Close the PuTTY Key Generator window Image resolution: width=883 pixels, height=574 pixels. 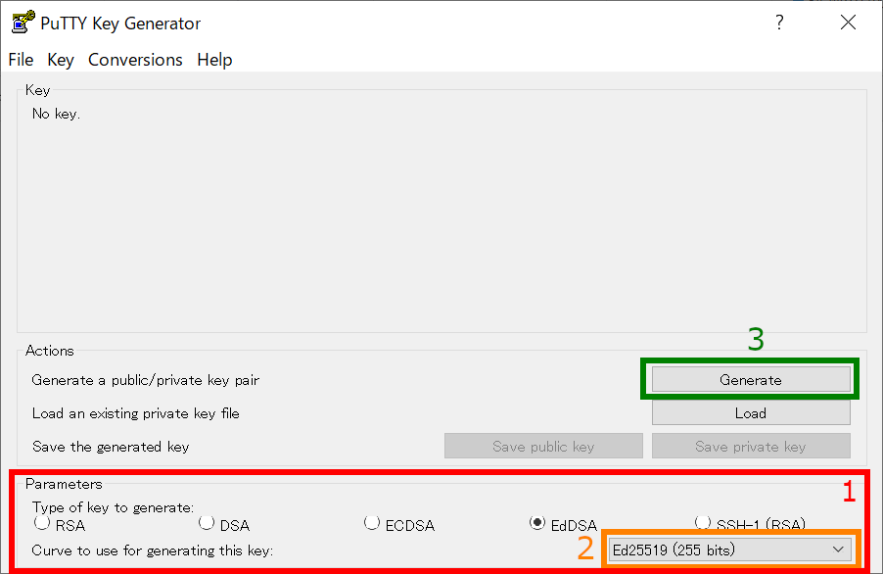coord(848,23)
